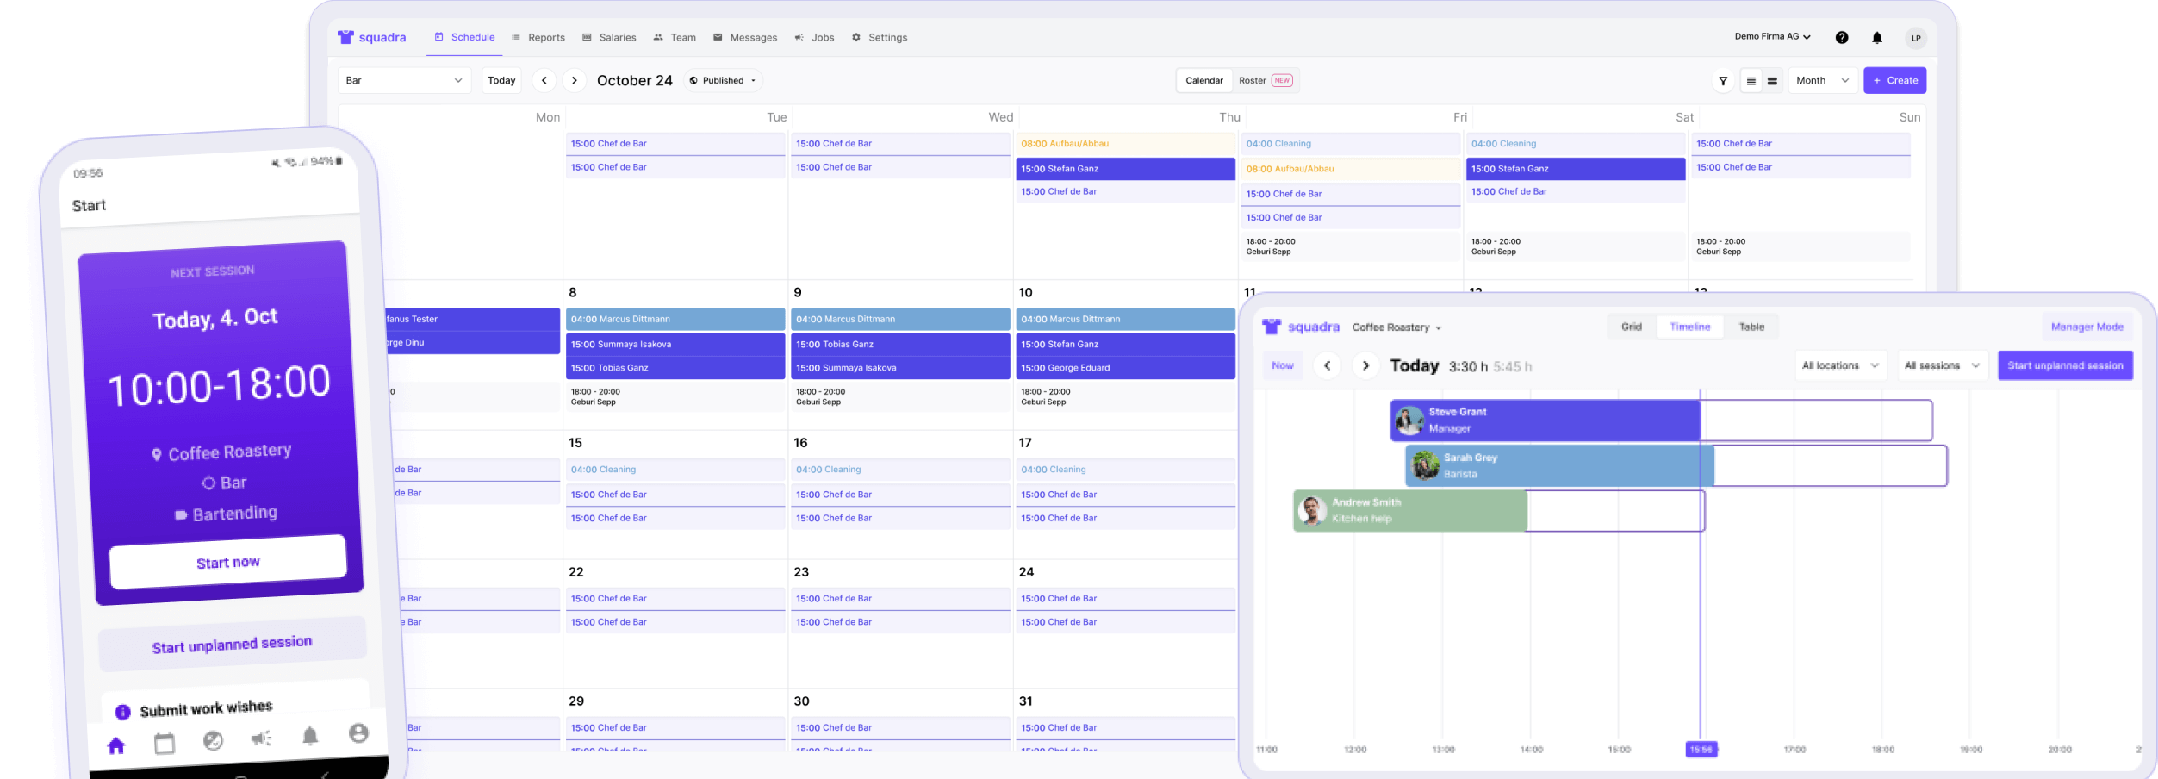Open the notifications bell in top bar
The image size is (2158, 779).
[x=1876, y=38]
